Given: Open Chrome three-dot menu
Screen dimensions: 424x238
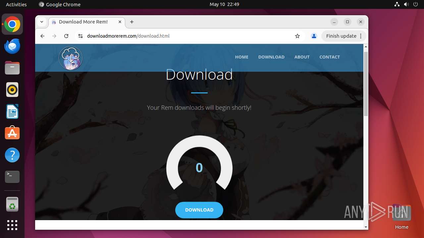Looking at the screenshot, I should click(x=361, y=36).
